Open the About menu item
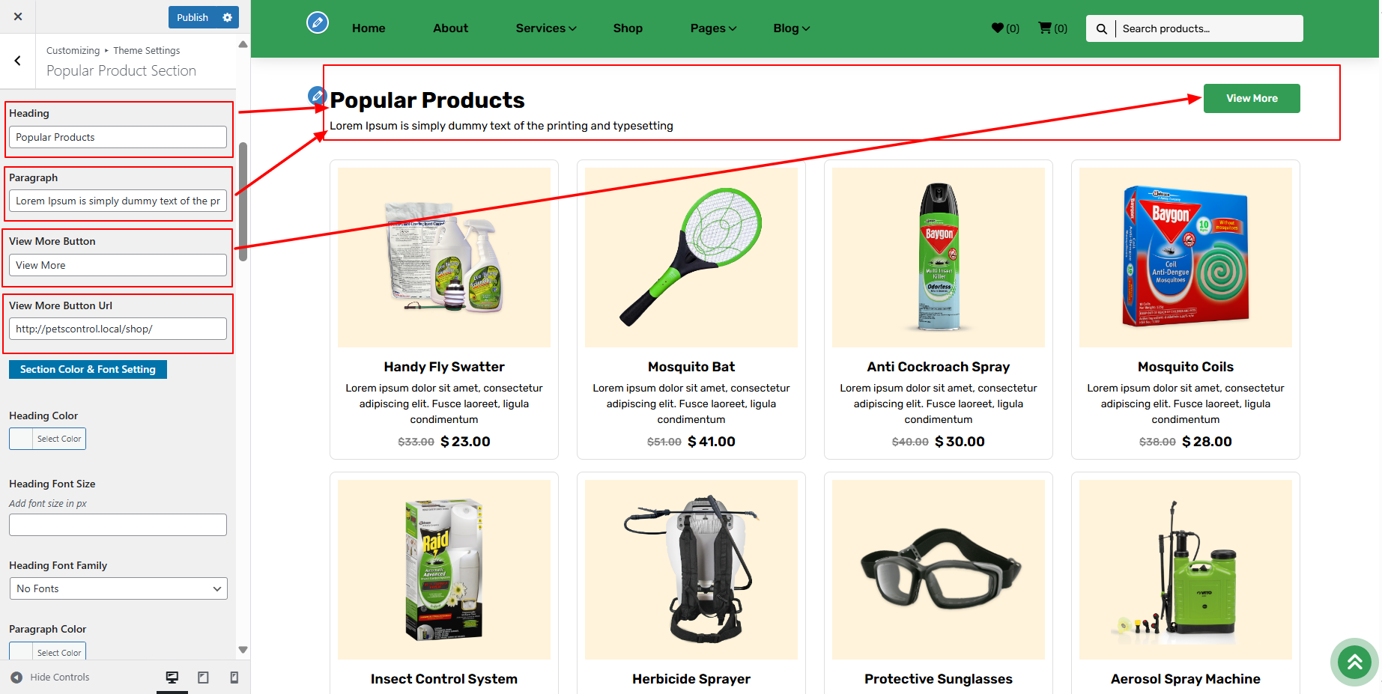 (450, 28)
